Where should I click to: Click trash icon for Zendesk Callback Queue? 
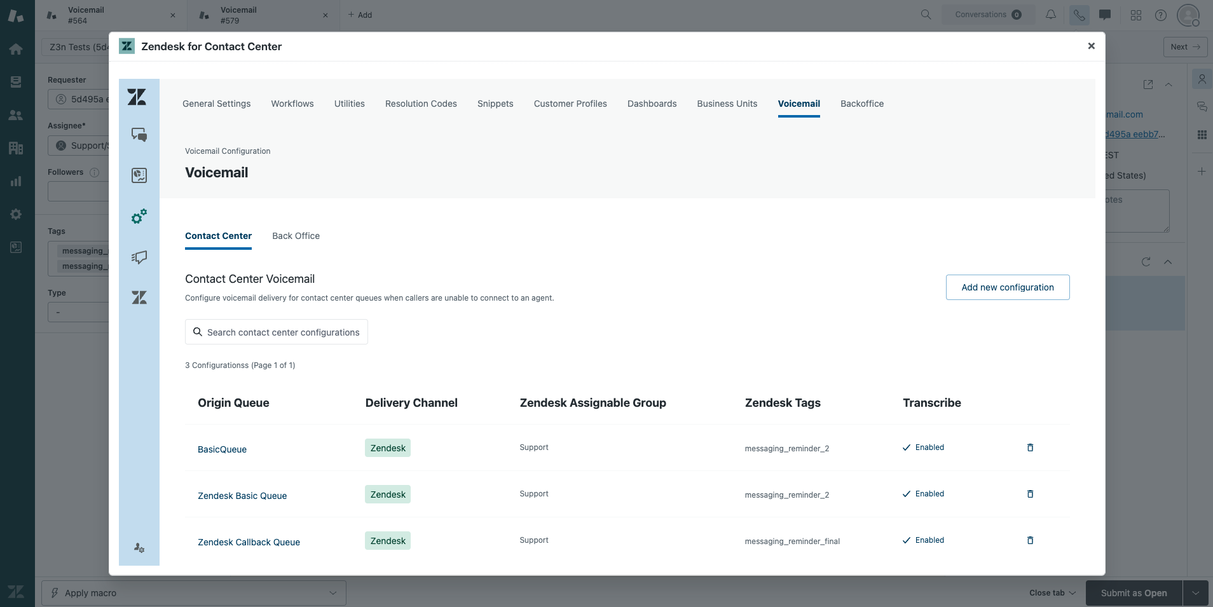coord(1030,540)
